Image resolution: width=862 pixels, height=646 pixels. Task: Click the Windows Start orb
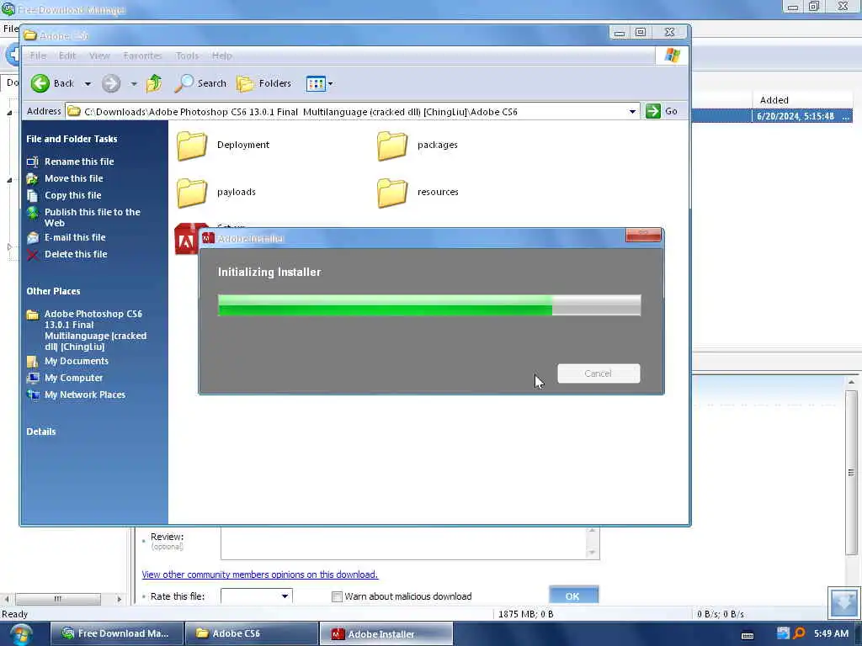tap(20, 634)
